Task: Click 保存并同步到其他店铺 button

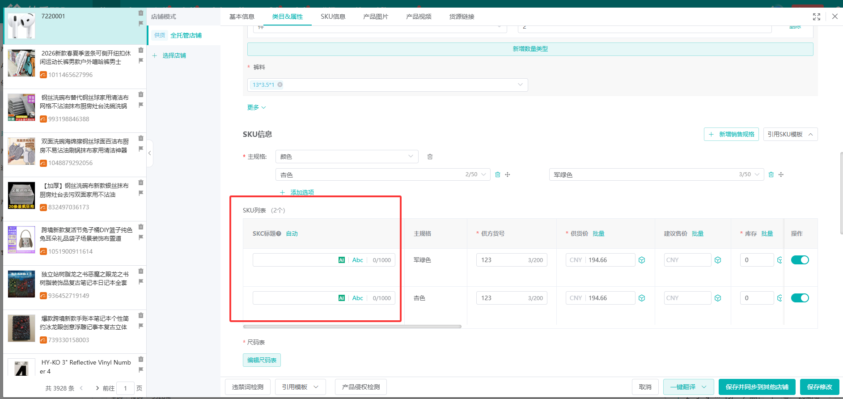Action: pyautogui.click(x=757, y=387)
